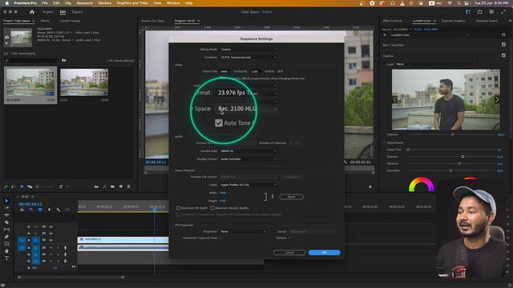Screen dimensions: 513x288
Task: Open the Codec Apple ProRes dropdown
Action: click(x=248, y=185)
